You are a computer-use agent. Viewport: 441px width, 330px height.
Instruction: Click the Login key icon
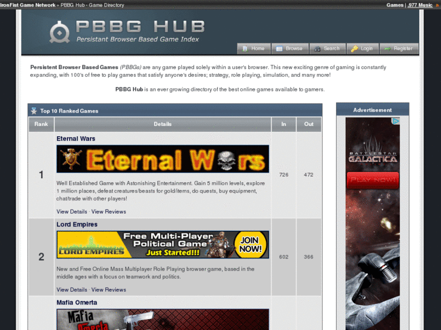(x=354, y=48)
